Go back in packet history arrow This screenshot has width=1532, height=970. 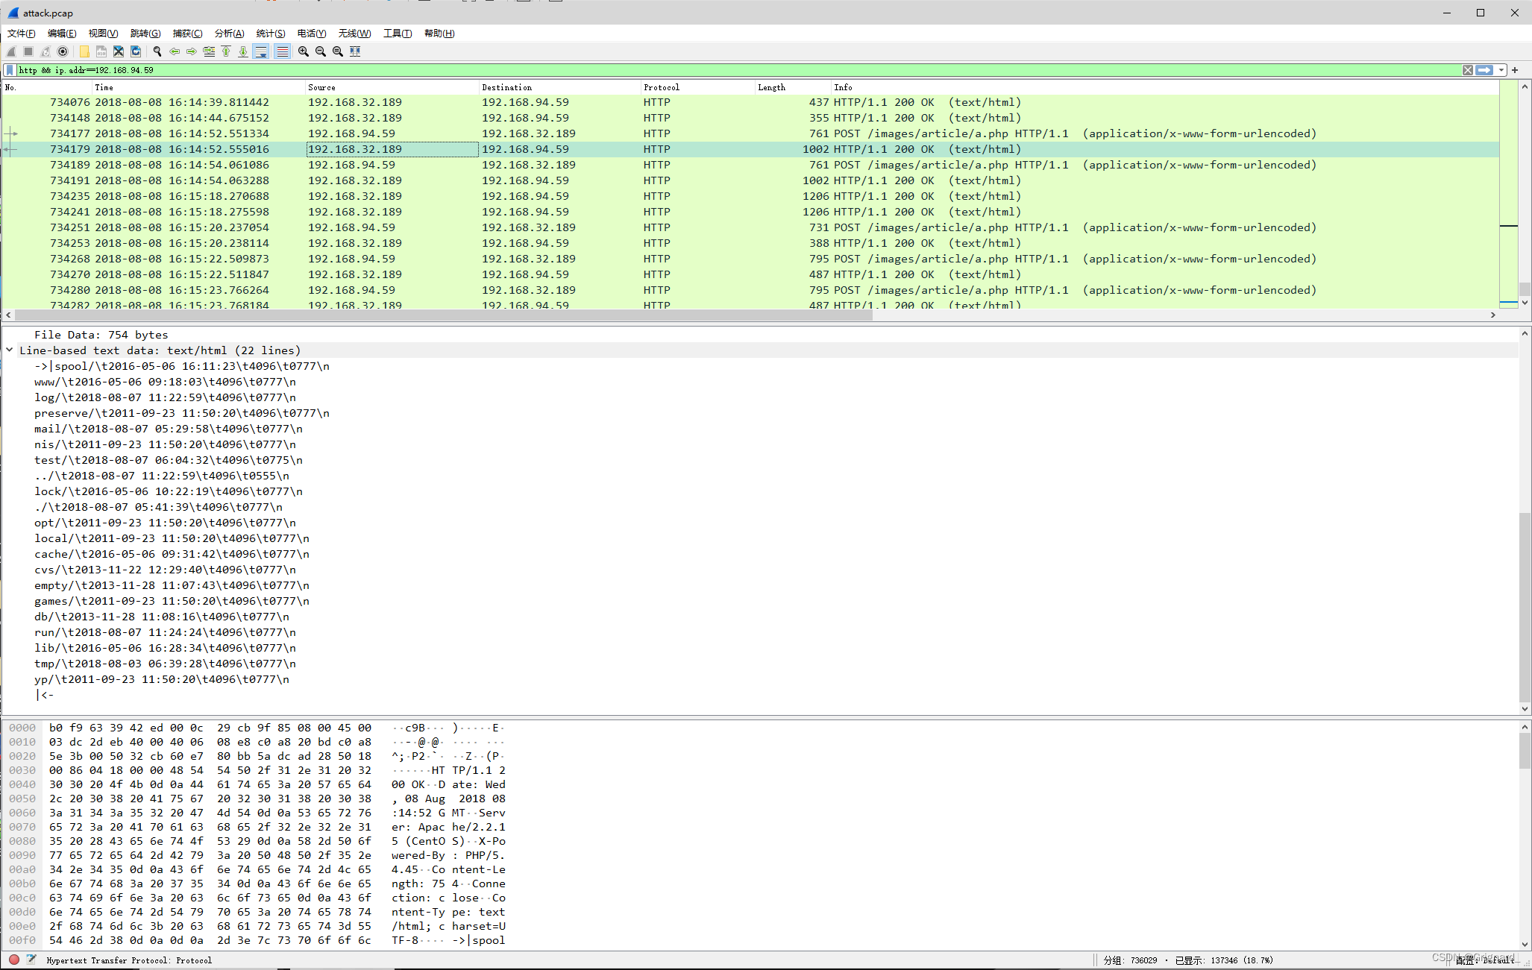[x=175, y=51]
